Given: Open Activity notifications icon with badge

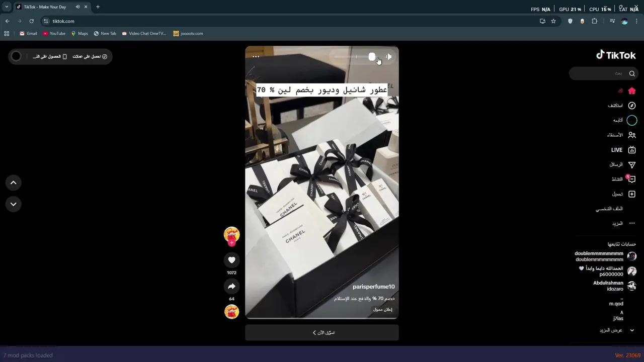Looking at the screenshot, I should [x=631, y=179].
